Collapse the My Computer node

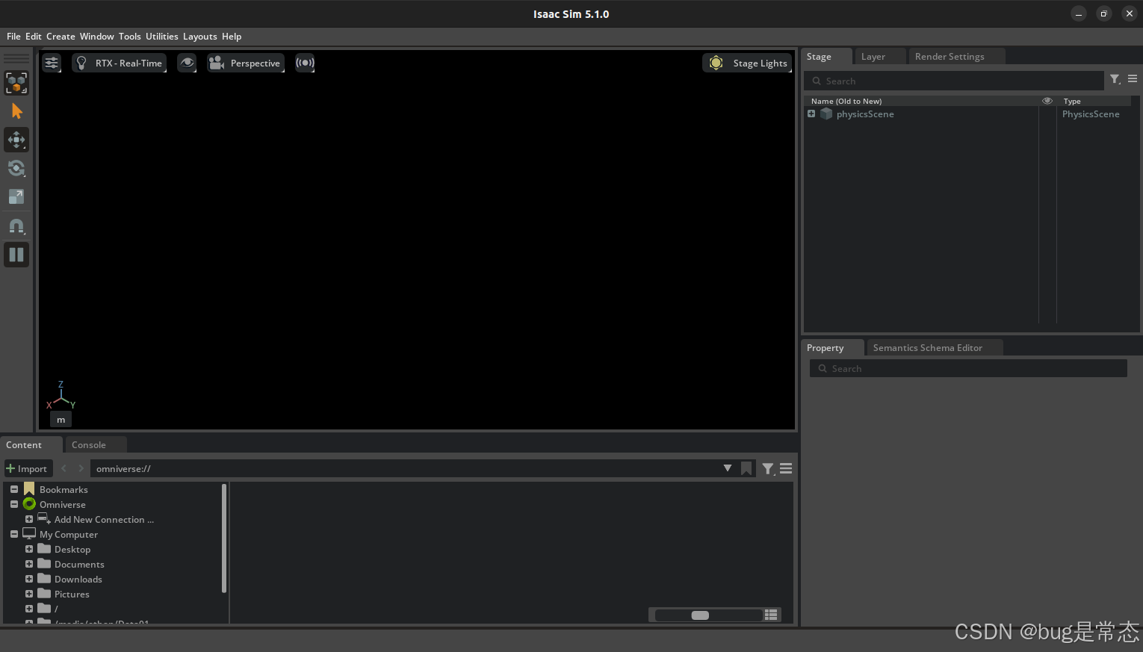14,534
